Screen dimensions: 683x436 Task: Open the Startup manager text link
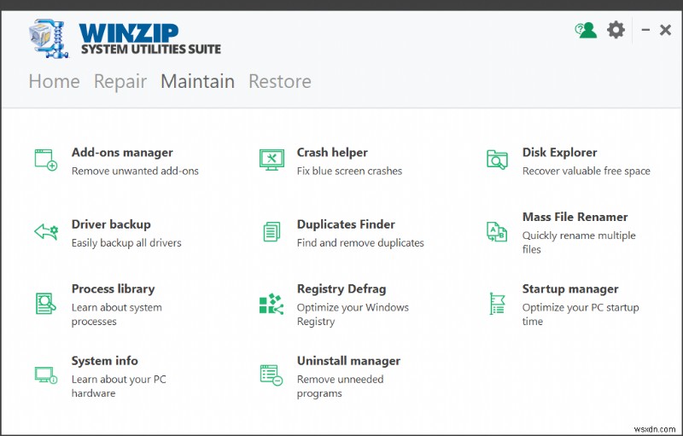[x=570, y=289]
